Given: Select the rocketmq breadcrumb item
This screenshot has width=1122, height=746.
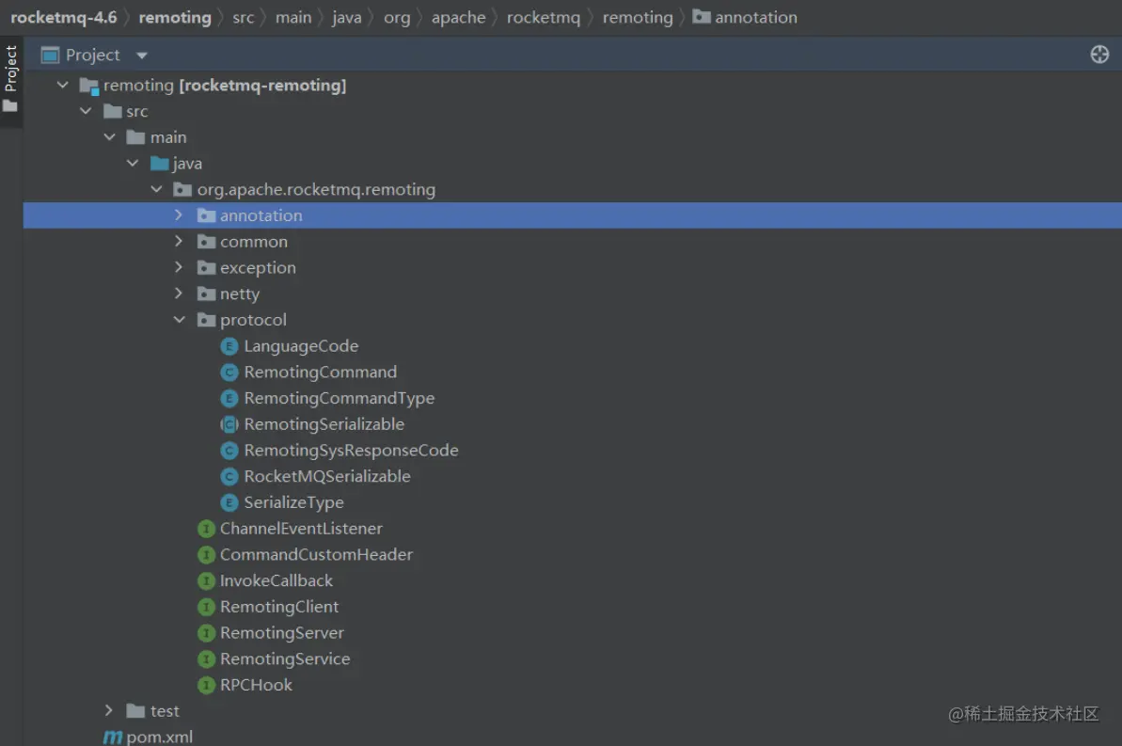Looking at the screenshot, I should 544,17.
